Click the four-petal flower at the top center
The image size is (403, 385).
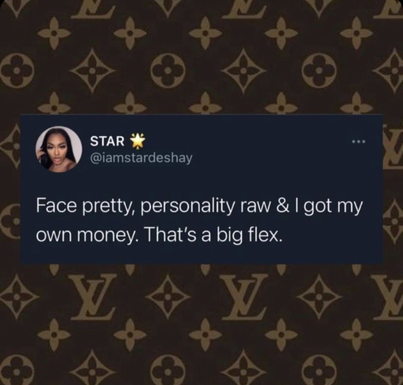click(x=206, y=33)
